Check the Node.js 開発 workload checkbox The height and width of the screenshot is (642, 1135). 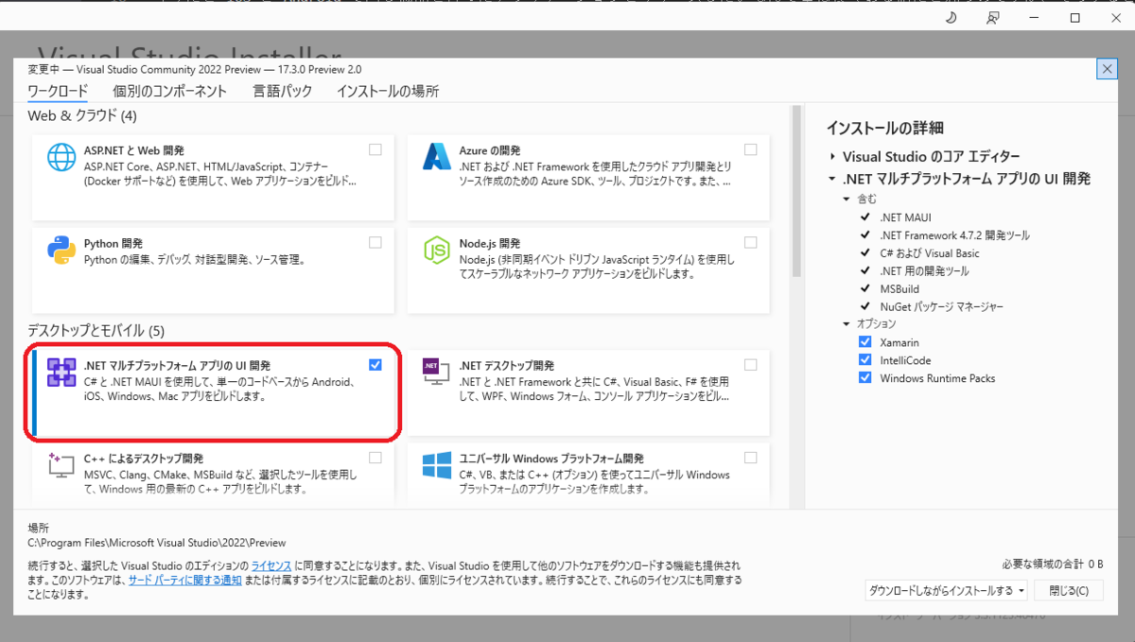[750, 242]
